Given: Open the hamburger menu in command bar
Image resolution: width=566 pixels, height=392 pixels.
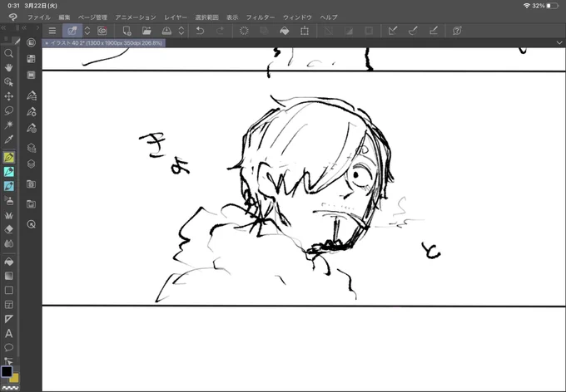Looking at the screenshot, I should coord(52,31).
